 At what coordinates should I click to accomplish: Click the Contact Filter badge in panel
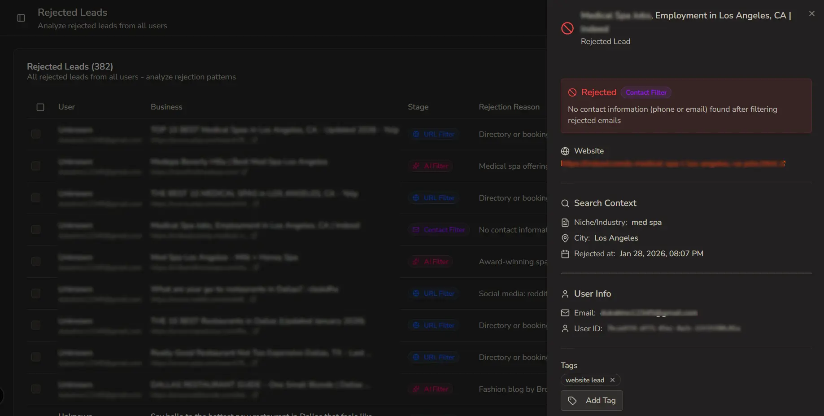pos(645,92)
